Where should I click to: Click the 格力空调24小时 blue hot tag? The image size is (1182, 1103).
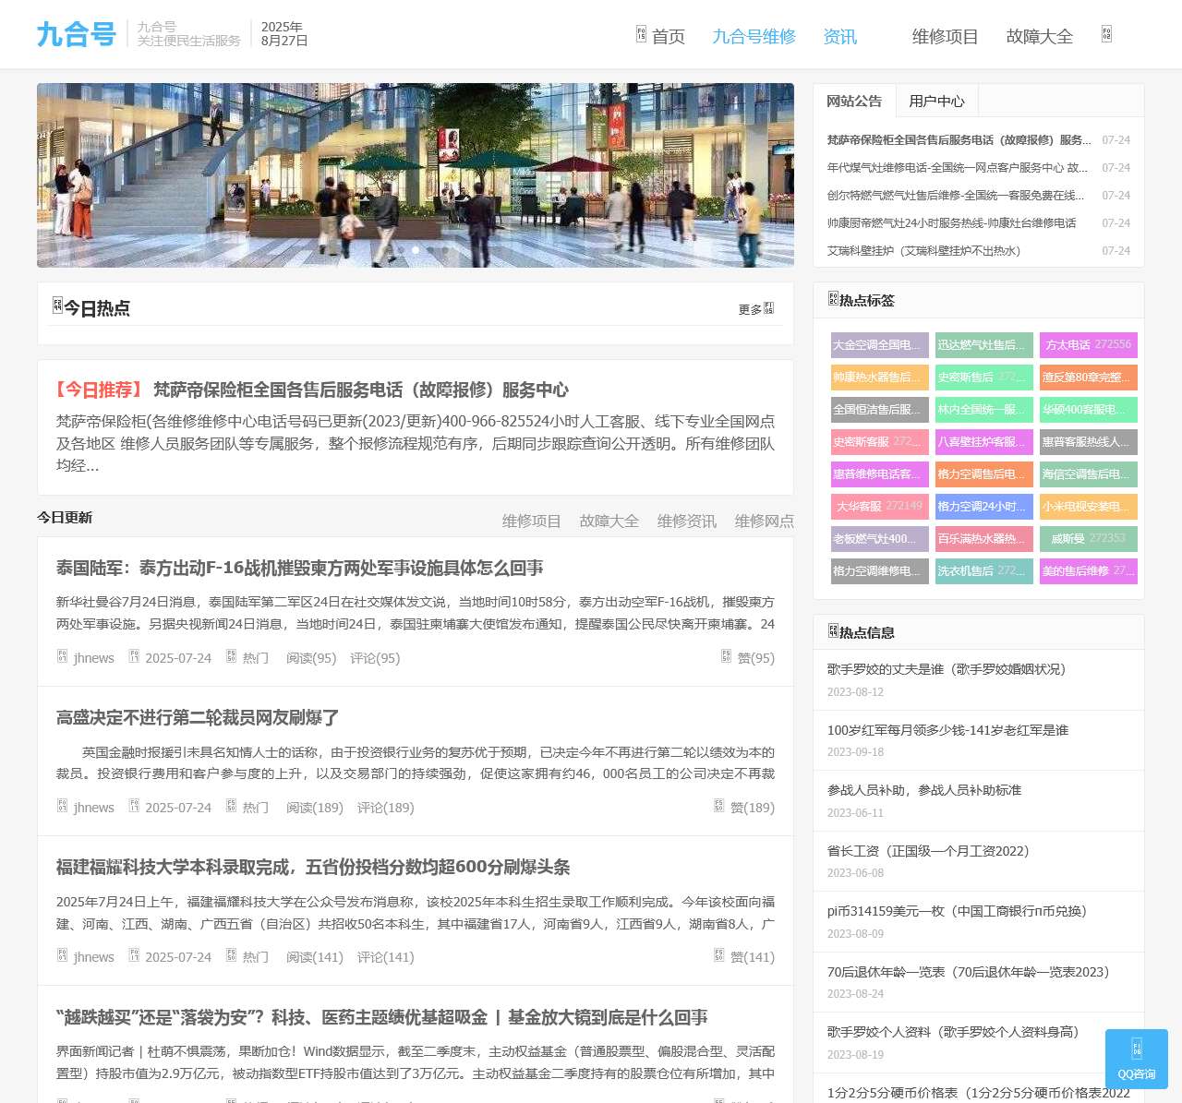983,507
